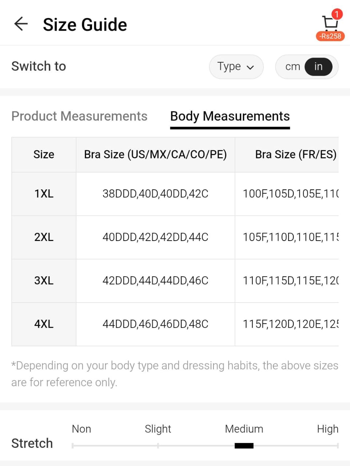Tap the 4XL size cell
This screenshot has height=466, width=350.
[44, 324]
